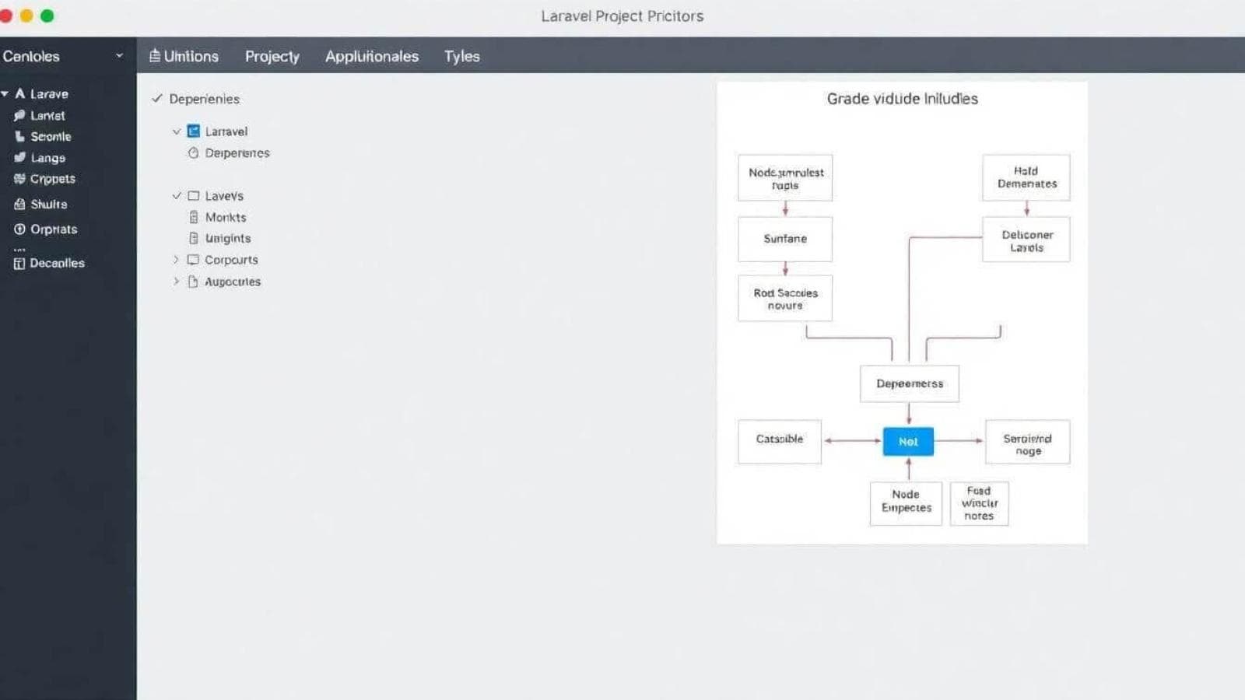Click the Corpcurts folder icon

pyautogui.click(x=193, y=259)
